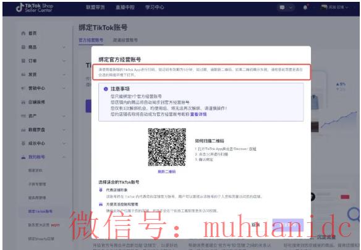Expand the 资产 sidebar chevron

(64, 116)
